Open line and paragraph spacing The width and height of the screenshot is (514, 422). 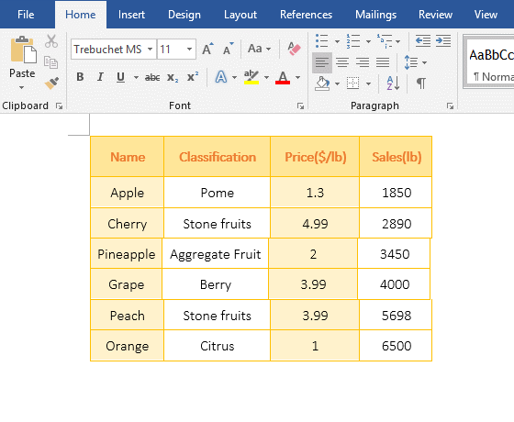click(411, 62)
